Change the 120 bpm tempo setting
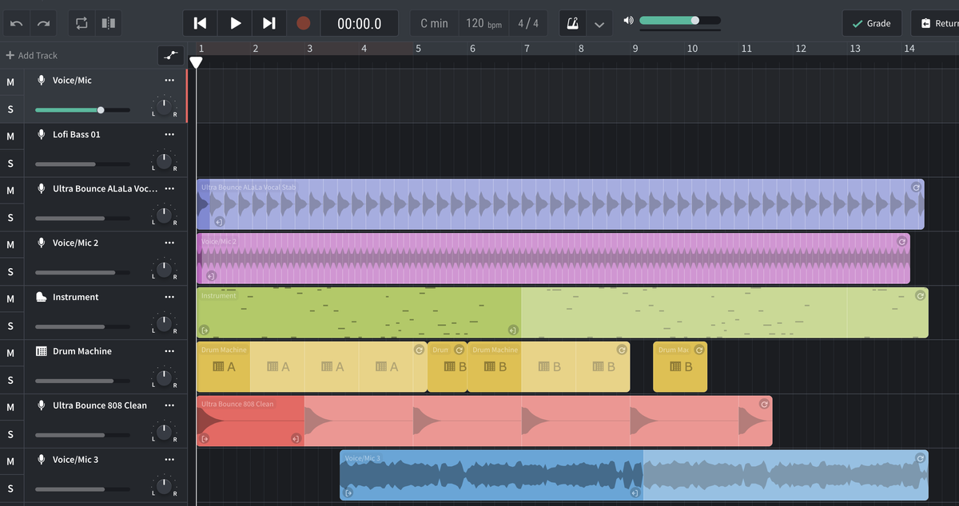 click(x=483, y=23)
